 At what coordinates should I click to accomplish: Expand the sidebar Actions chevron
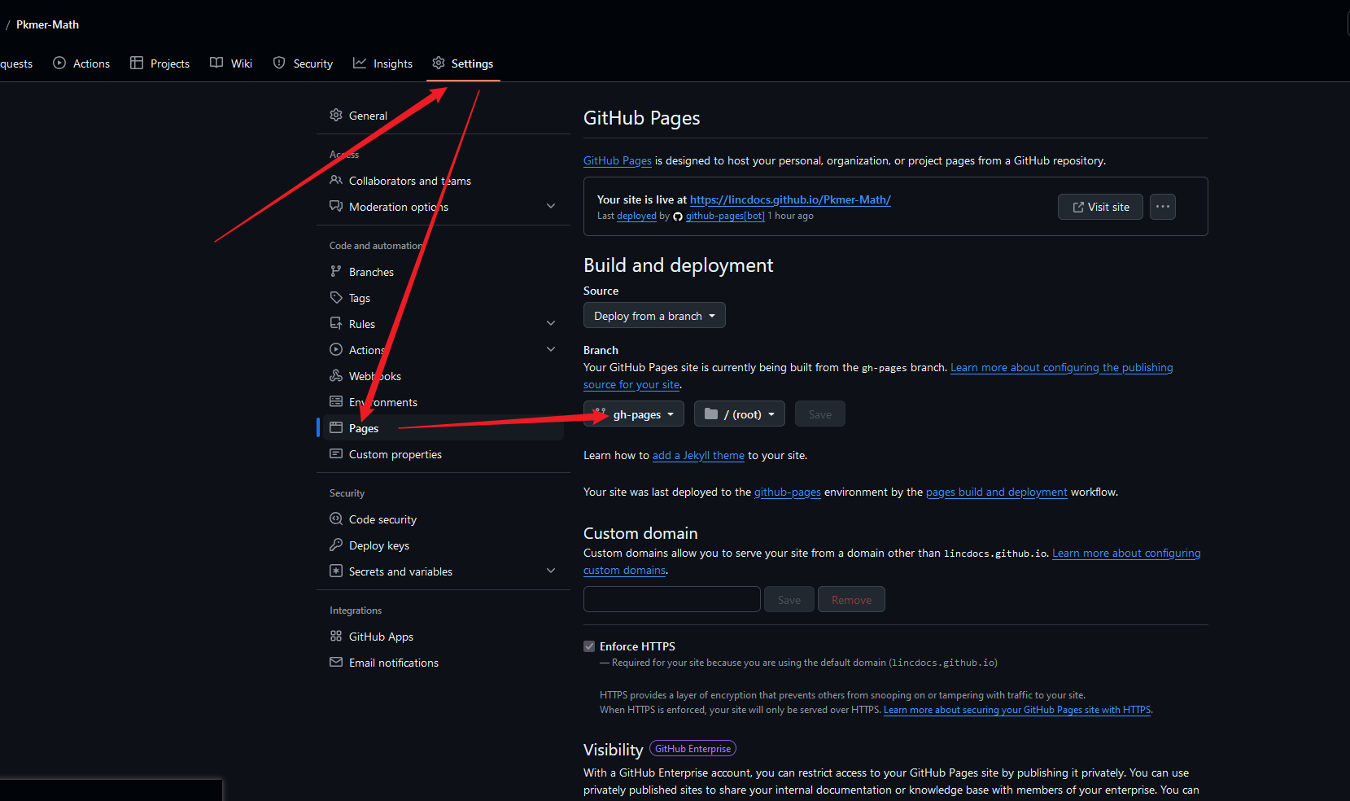(551, 349)
